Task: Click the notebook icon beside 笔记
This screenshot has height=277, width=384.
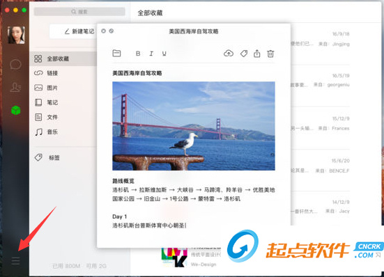Action: (38, 102)
